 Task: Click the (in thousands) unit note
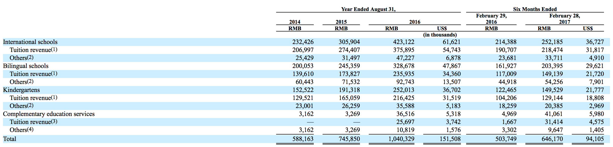point(440,35)
